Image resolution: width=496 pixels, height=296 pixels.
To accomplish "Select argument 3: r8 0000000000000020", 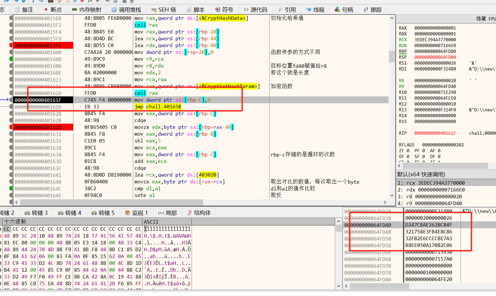I will tap(446, 196).
